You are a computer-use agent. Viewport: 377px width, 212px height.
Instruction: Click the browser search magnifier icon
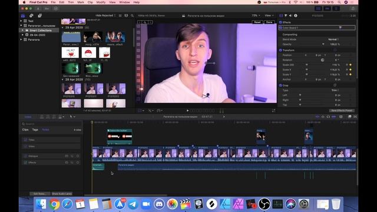[132, 16]
